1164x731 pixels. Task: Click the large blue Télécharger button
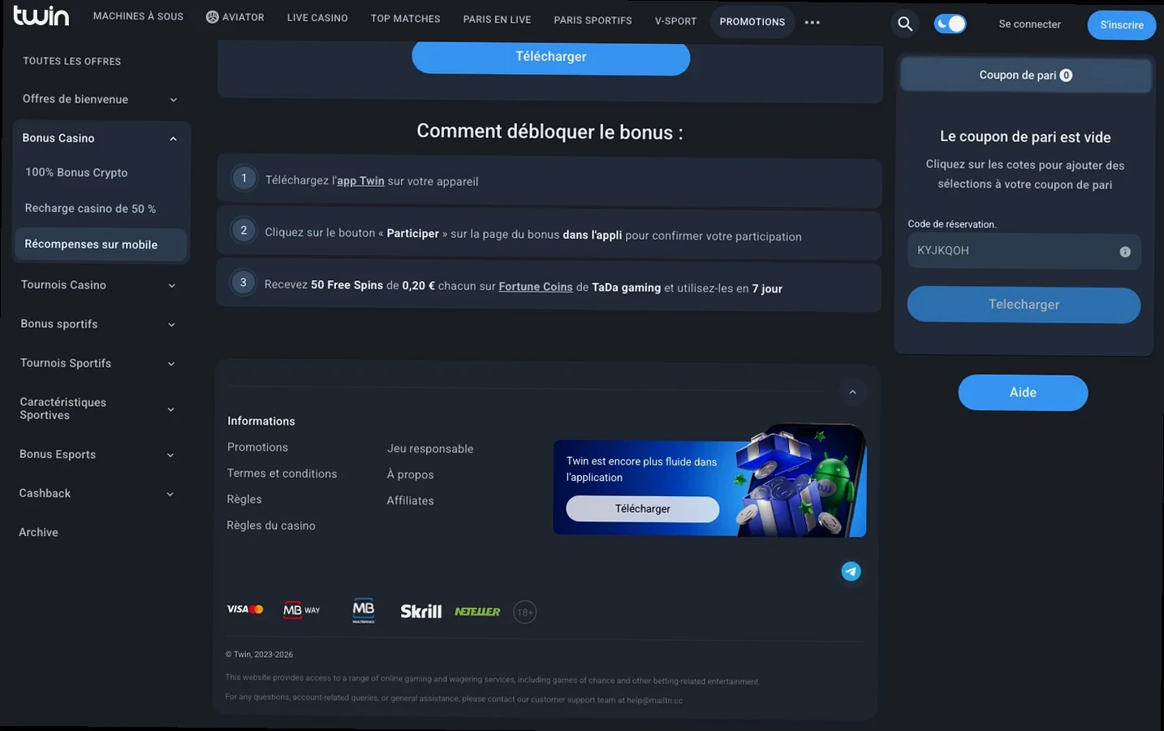551,57
